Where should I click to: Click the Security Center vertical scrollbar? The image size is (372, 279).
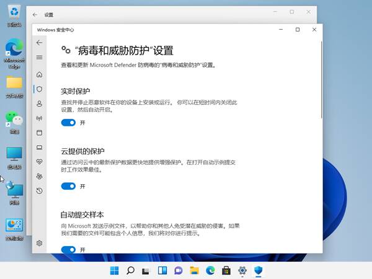click(321, 80)
